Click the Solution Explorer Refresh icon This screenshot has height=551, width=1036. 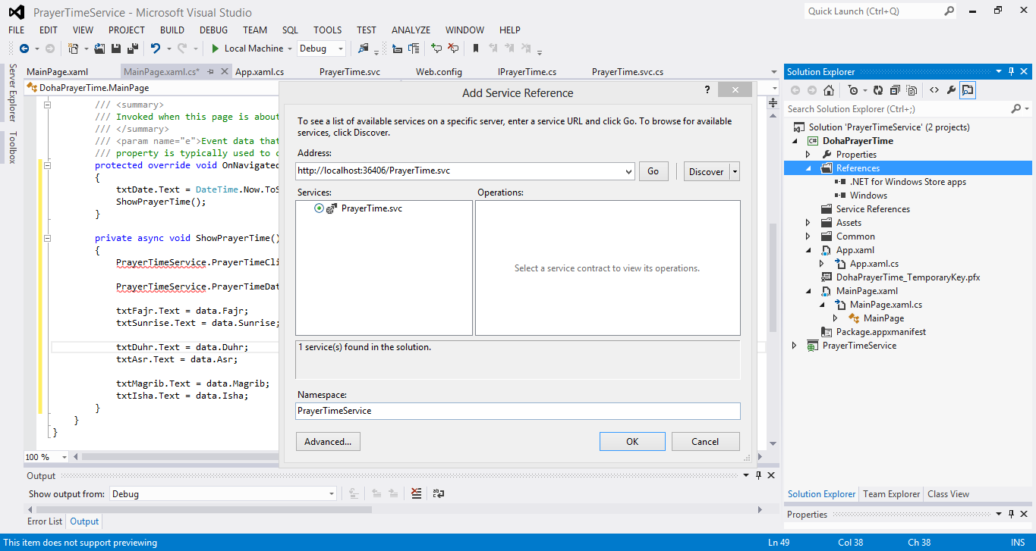(x=878, y=90)
